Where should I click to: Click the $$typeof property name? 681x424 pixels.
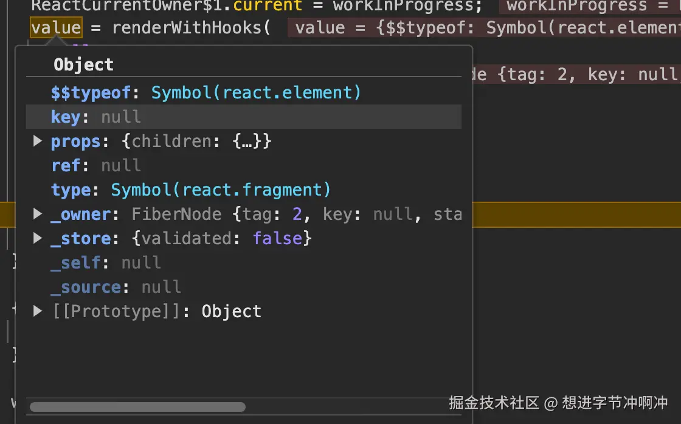91,93
